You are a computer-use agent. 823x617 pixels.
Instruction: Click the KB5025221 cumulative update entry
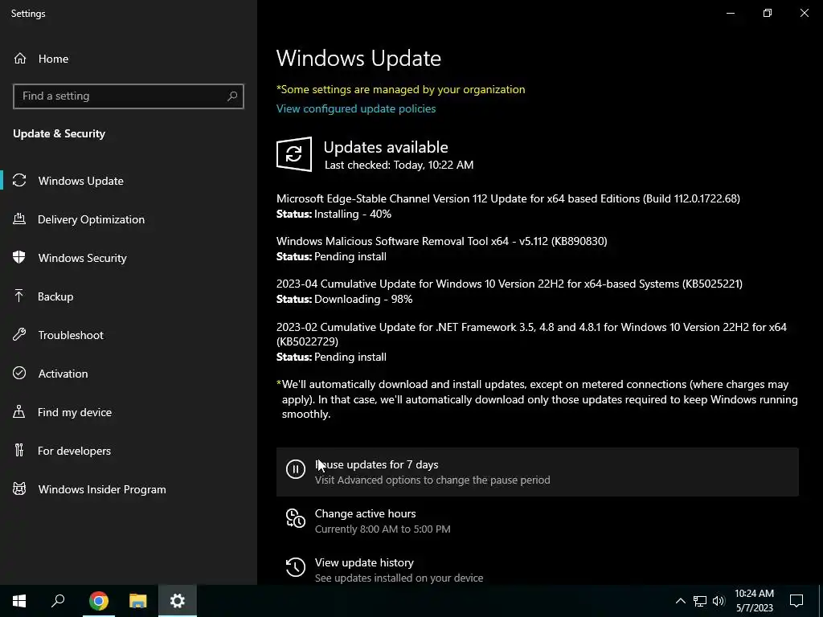[x=509, y=284]
